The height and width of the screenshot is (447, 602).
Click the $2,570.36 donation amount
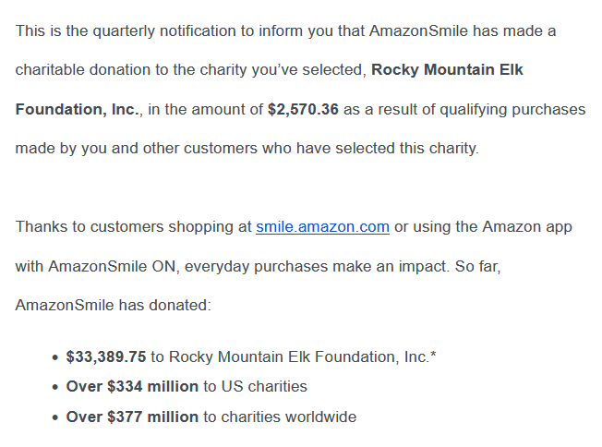pyautogui.click(x=303, y=109)
